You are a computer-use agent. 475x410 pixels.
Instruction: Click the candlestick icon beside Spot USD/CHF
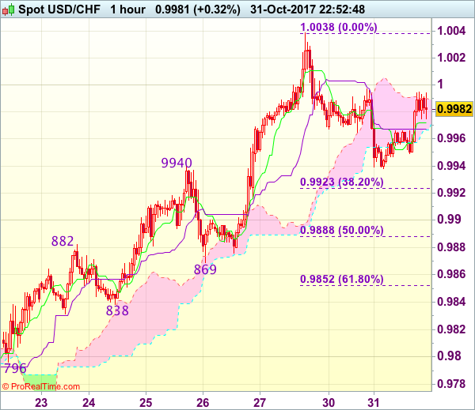tap(8, 9)
